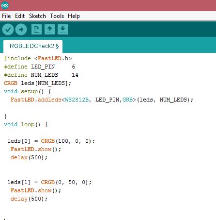Create a new sketch with New icon
The width and height of the screenshot is (216, 220).
coord(36,30)
